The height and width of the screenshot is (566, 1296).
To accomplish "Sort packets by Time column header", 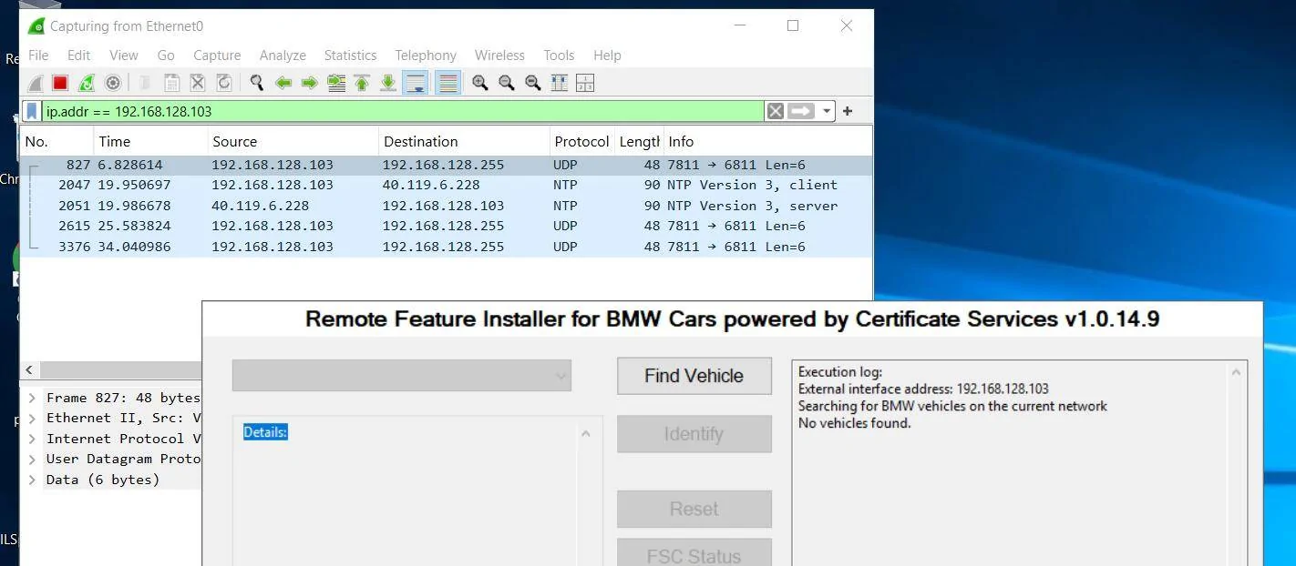I will [x=150, y=142].
